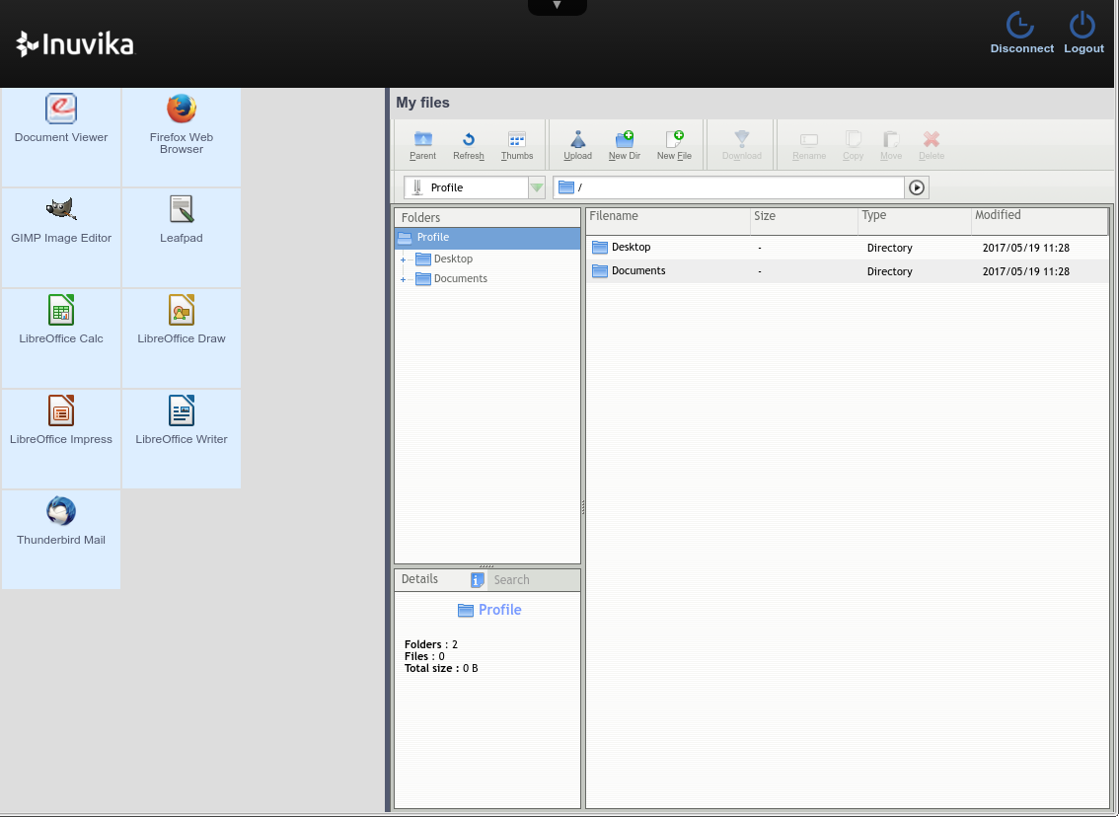The width and height of the screenshot is (1119, 817).
Task: Select the Details tab
Action: pyautogui.click(x=419, y=579)
